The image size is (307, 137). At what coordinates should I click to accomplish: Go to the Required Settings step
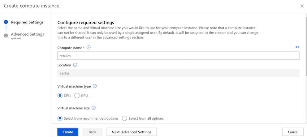click(x=27, y=22)
